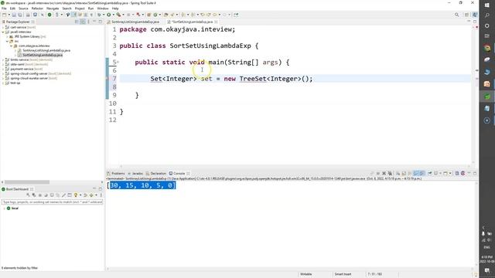Expand the local node in Boot Dashboard
Image resolution: width=495 pixels, height=278 pixels.
coord(4,208)
